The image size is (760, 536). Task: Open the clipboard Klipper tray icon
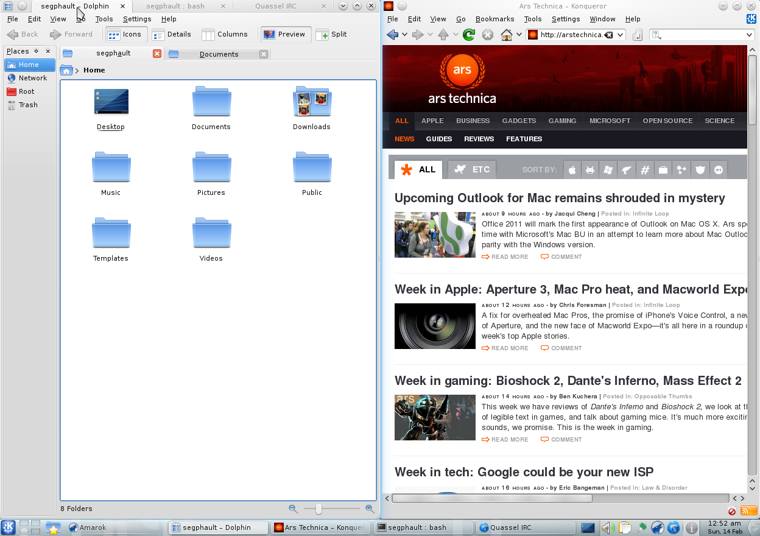(624, 528)
